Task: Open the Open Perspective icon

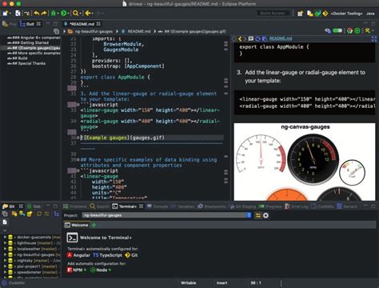Action: [301, 14]
